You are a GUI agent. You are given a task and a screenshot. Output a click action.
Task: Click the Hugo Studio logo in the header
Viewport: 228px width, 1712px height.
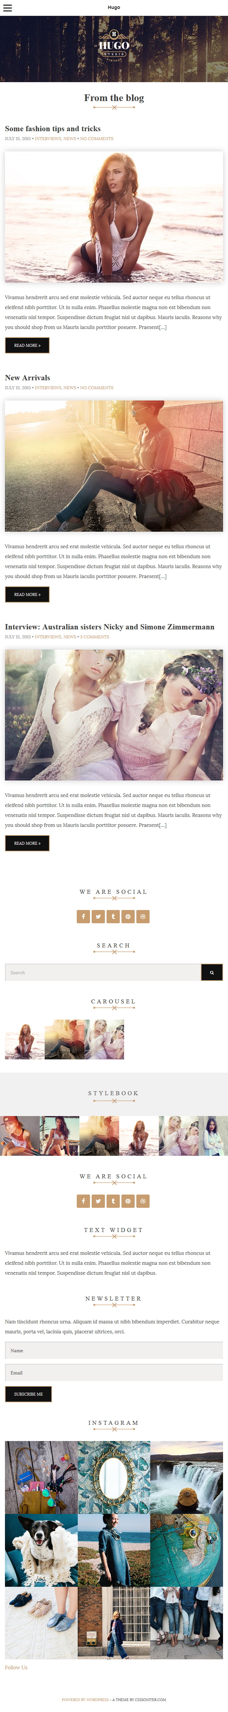point(114,45)
